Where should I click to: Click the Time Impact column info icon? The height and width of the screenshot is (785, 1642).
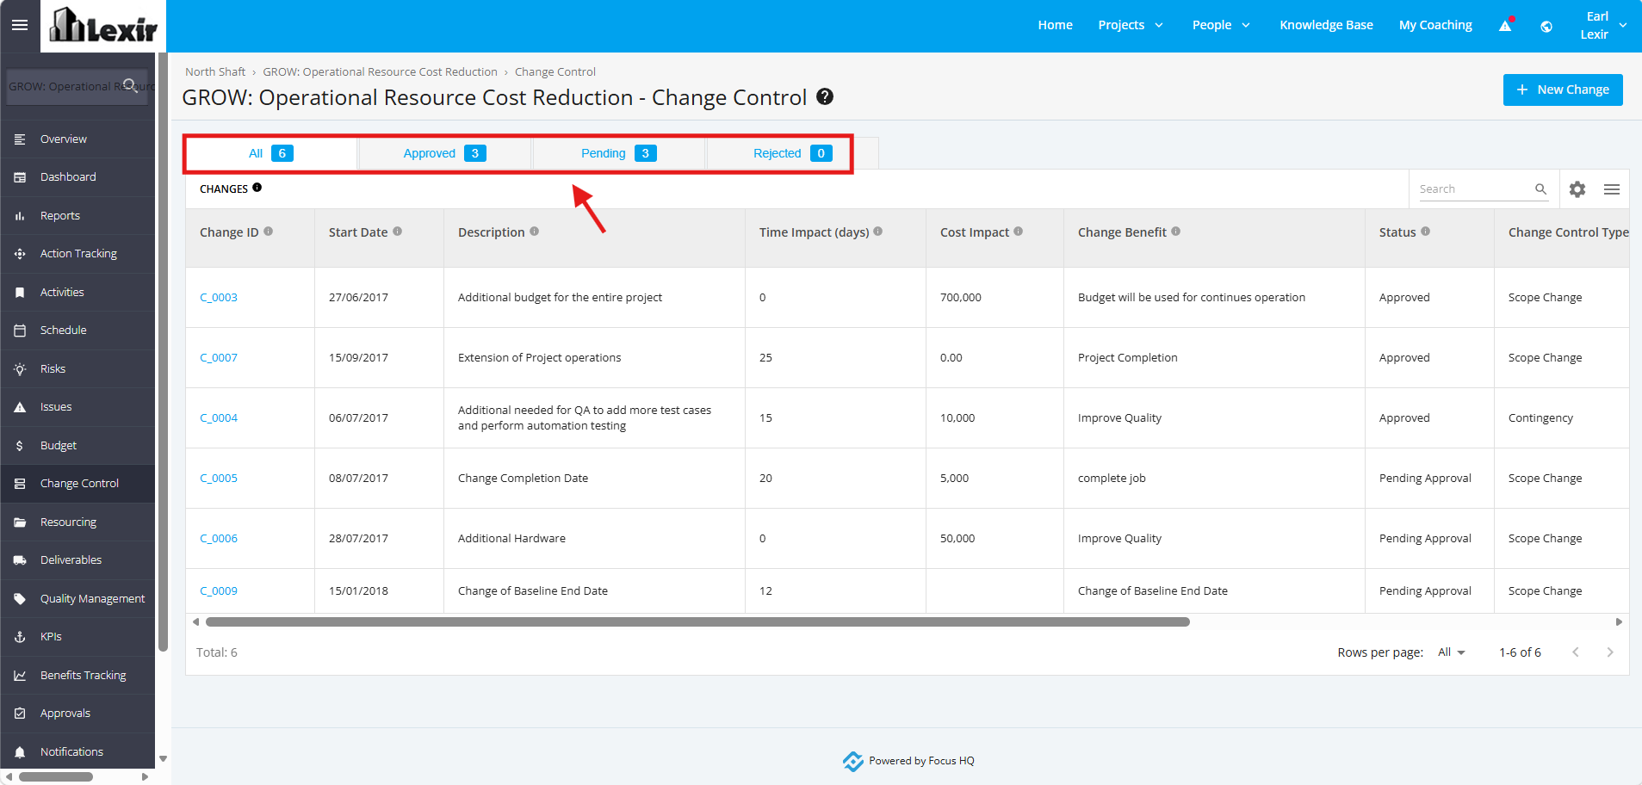pos(877,232)
